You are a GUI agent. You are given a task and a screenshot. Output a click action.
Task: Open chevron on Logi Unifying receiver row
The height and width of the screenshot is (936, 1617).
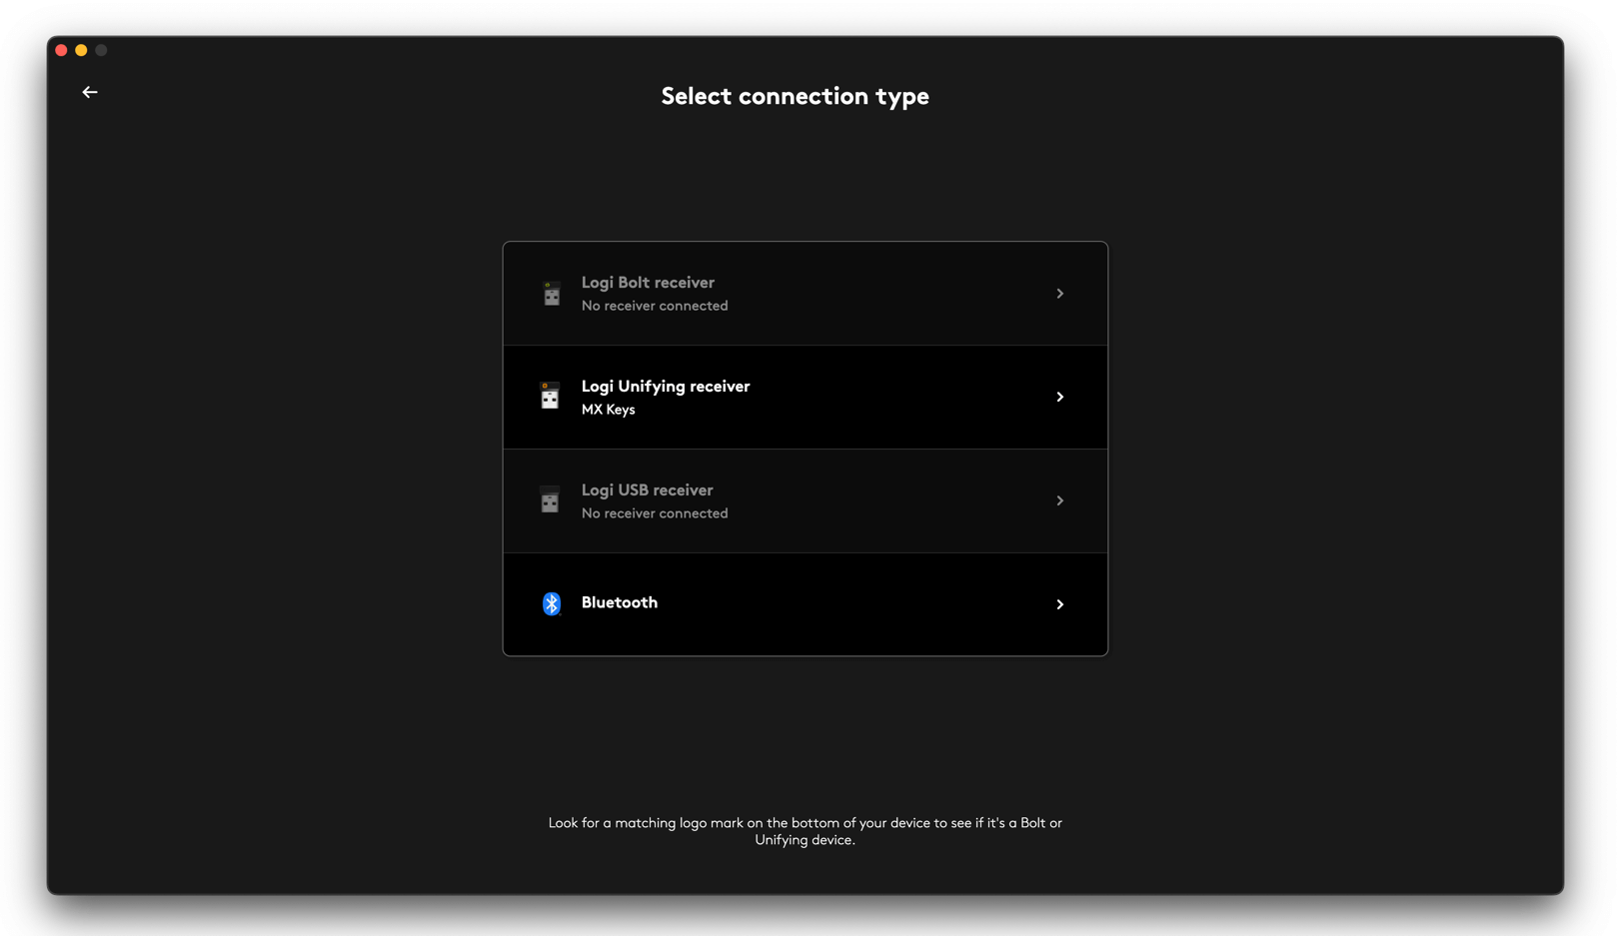click(1060, 397)
